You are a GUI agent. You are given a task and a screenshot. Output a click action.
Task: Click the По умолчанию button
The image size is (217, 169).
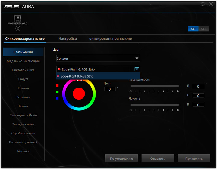point(121,158)
